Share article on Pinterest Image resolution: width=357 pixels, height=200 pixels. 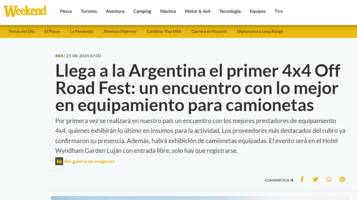coord(342,179)
